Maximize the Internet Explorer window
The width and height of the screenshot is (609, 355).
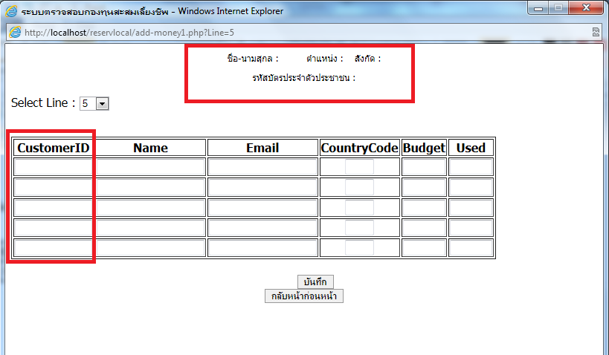click(558, 8)
